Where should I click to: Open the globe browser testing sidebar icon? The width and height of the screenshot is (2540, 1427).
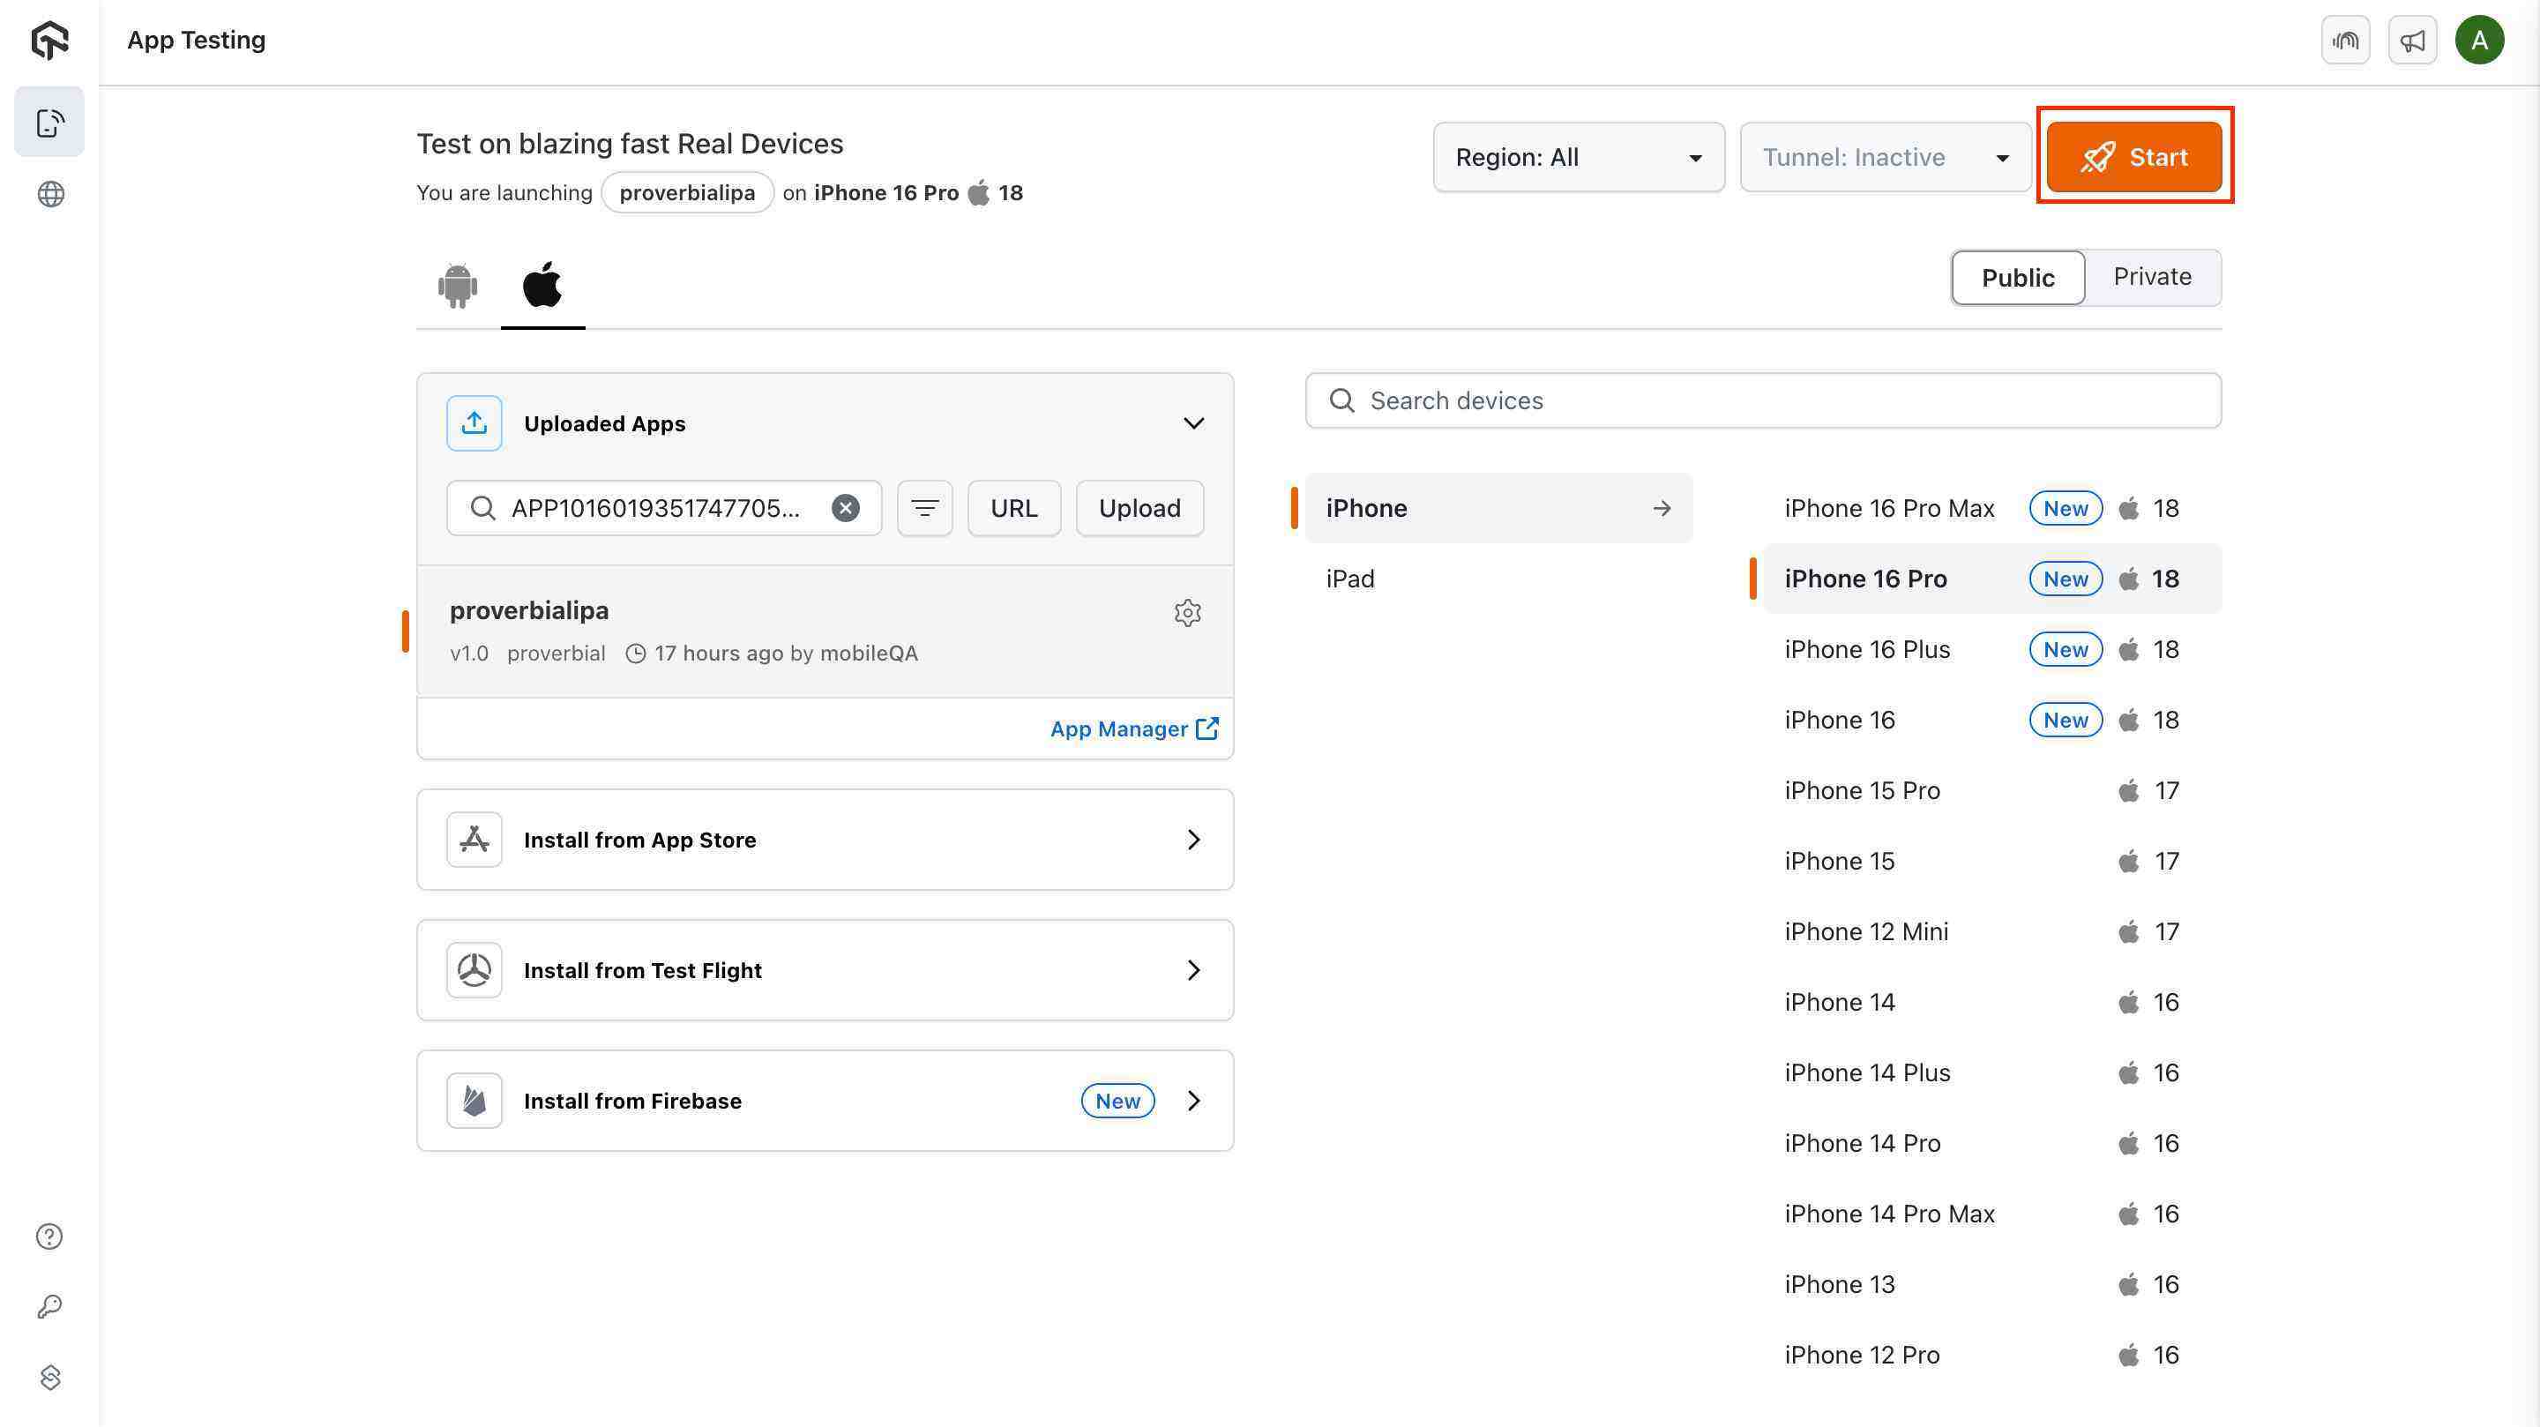click(x=50, y=194)
